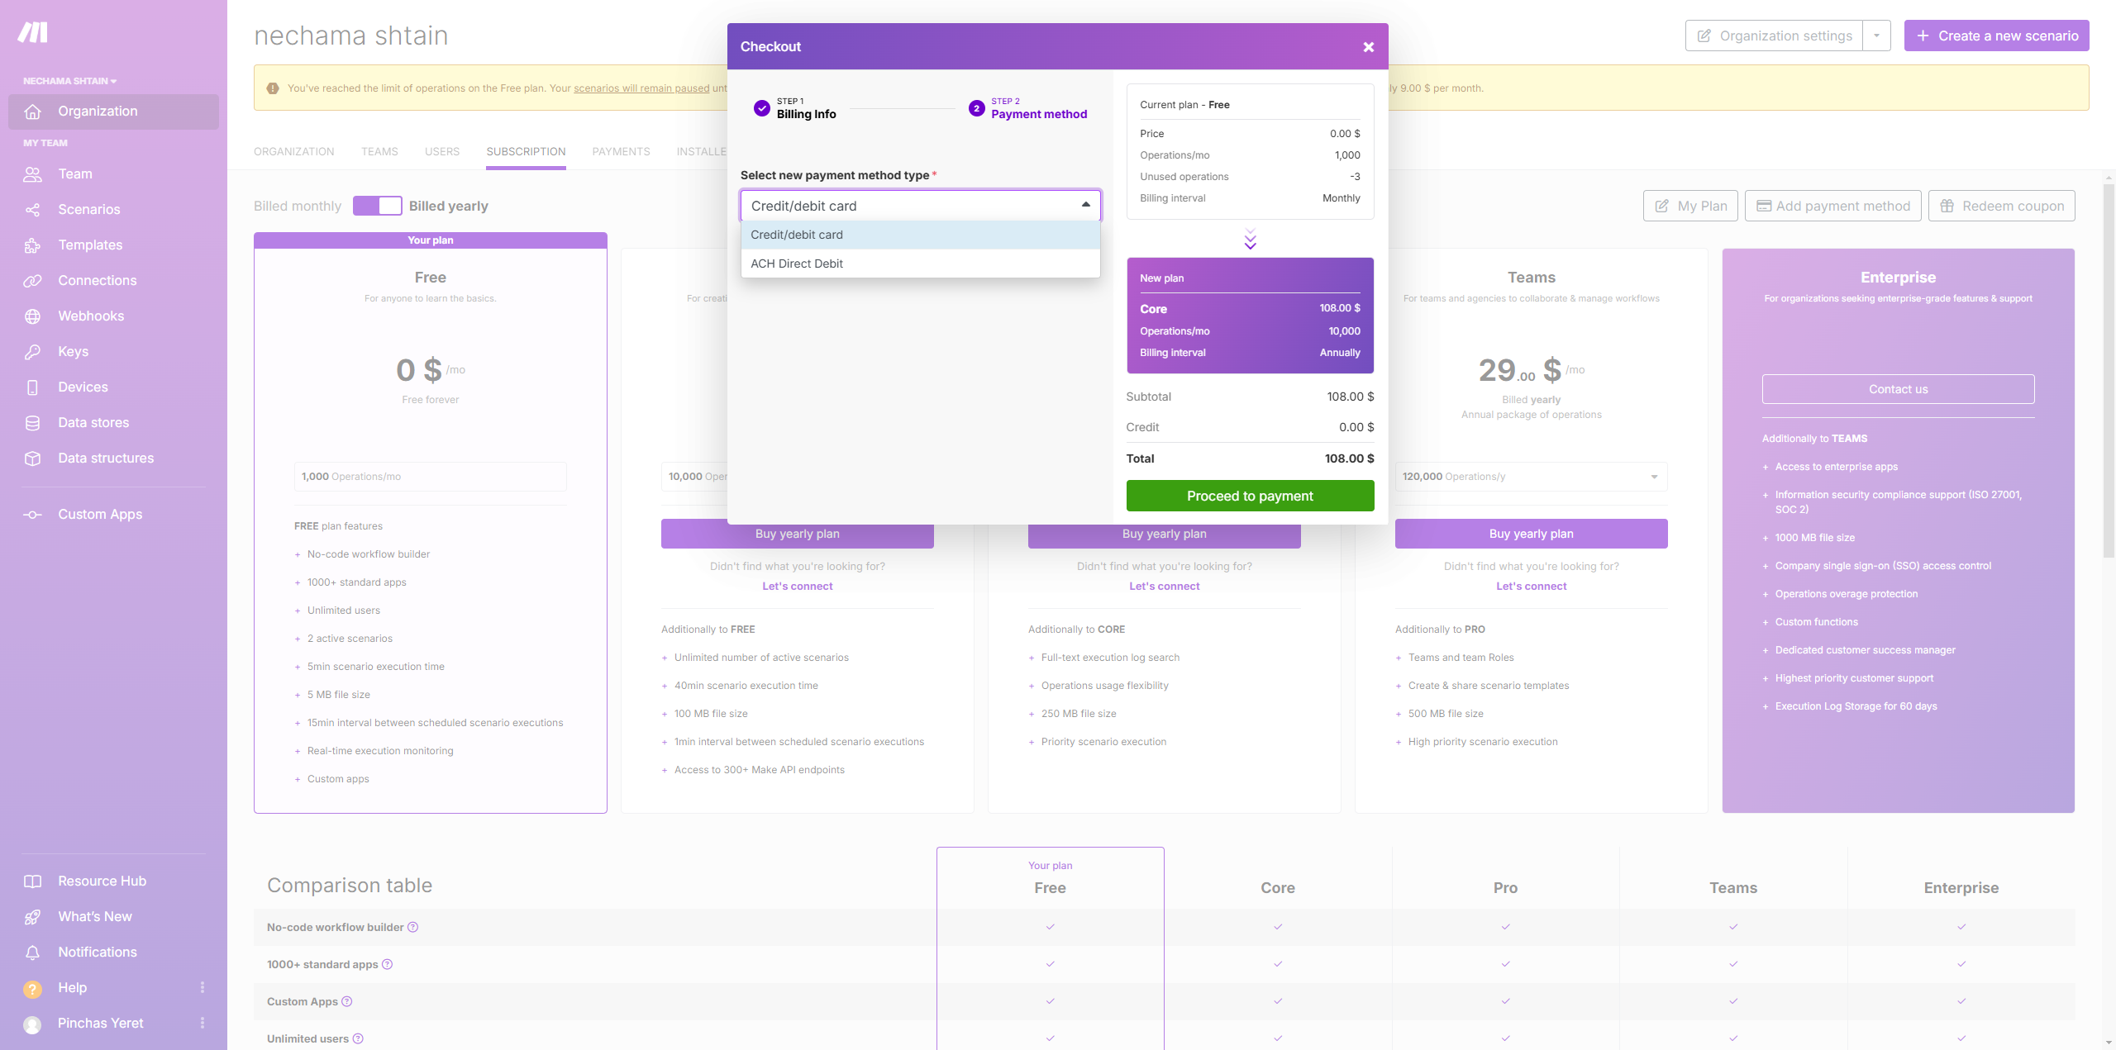Open Connections link icon in sidebar
Image resolution: width=2116 pixels, height=1050 pixels.
click(32, 281)
